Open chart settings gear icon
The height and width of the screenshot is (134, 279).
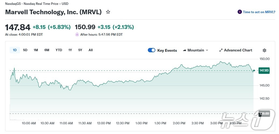coord(264,50)
